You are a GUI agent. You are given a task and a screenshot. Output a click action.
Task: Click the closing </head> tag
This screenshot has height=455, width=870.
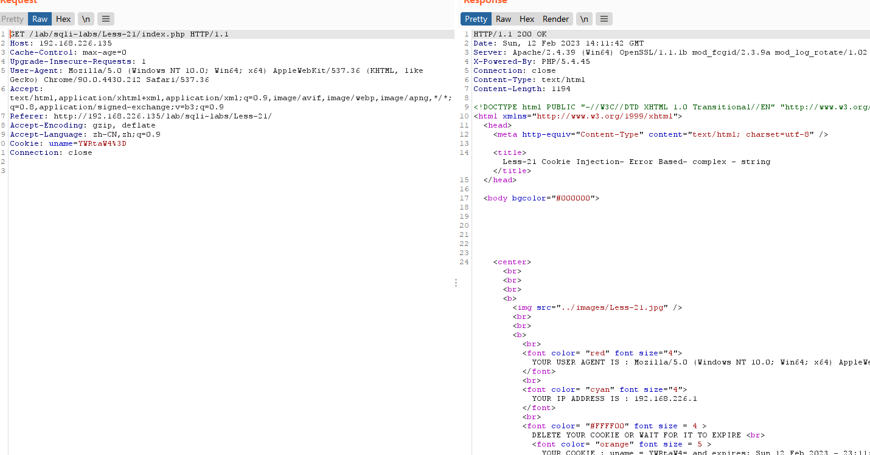click(500, 180)
